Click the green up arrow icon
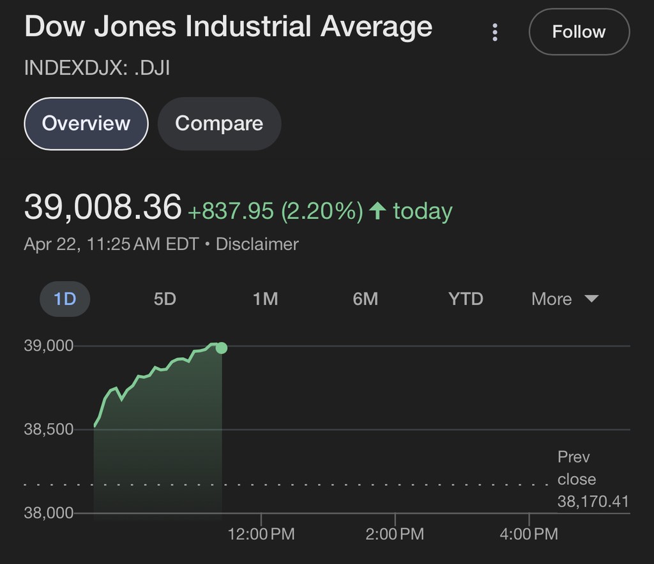Image resolution: width=654 pixels, height=564 pixels. click(x=377, y=211)
